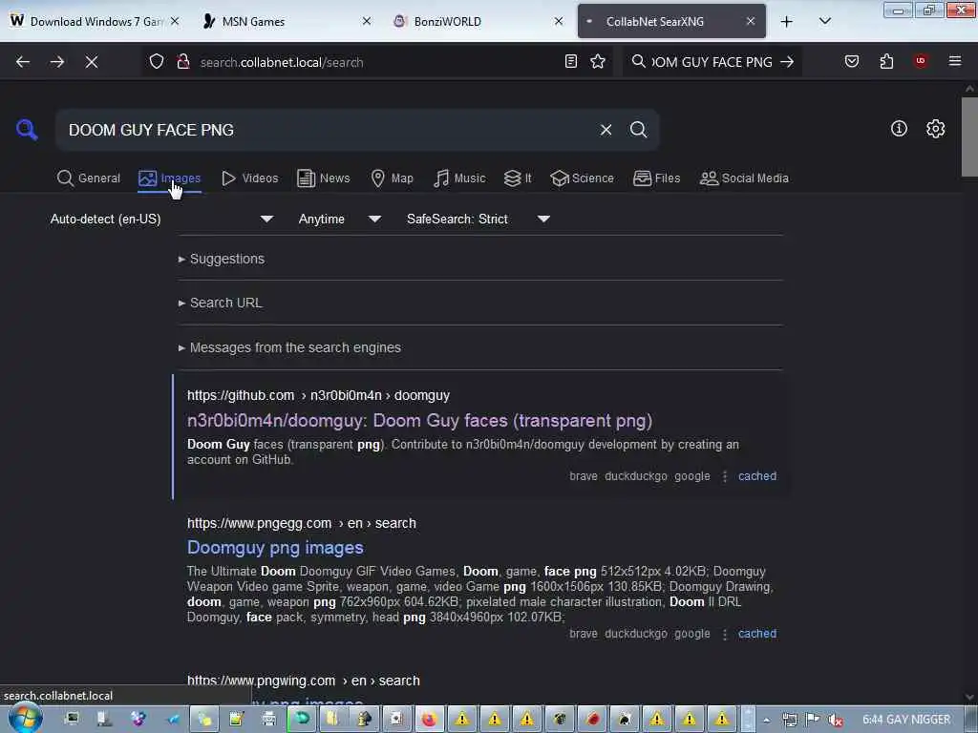This screenshot has width=978, height=733.
Task: Clear the DOOM GUY FACE PNG query
Action: (x=606, y=130)
